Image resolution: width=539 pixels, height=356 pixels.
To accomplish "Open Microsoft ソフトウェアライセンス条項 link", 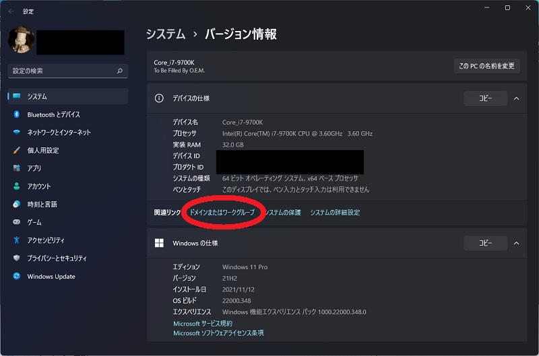I will coord(218,332).
